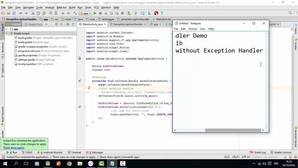Expand the app node in project tree
298x168 pixels.
[7, 29]
